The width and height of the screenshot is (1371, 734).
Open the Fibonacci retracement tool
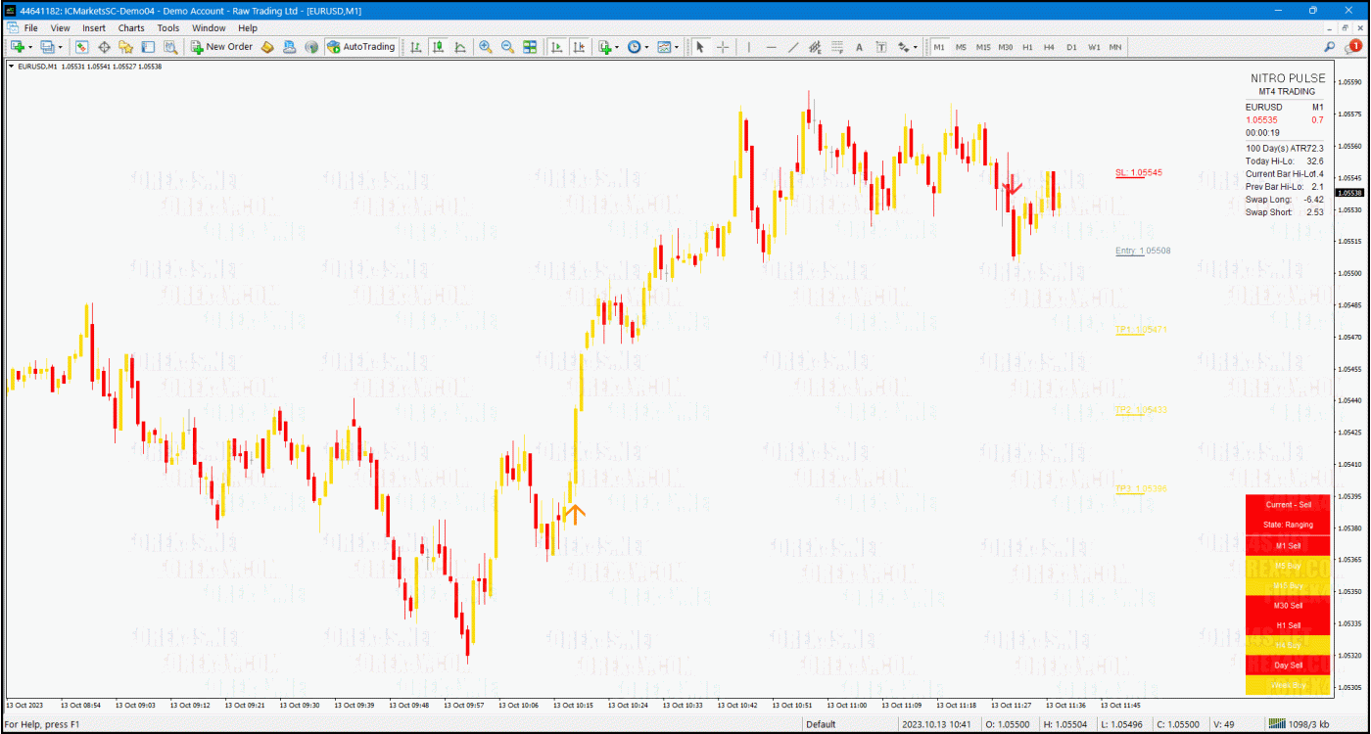(837, 47)
